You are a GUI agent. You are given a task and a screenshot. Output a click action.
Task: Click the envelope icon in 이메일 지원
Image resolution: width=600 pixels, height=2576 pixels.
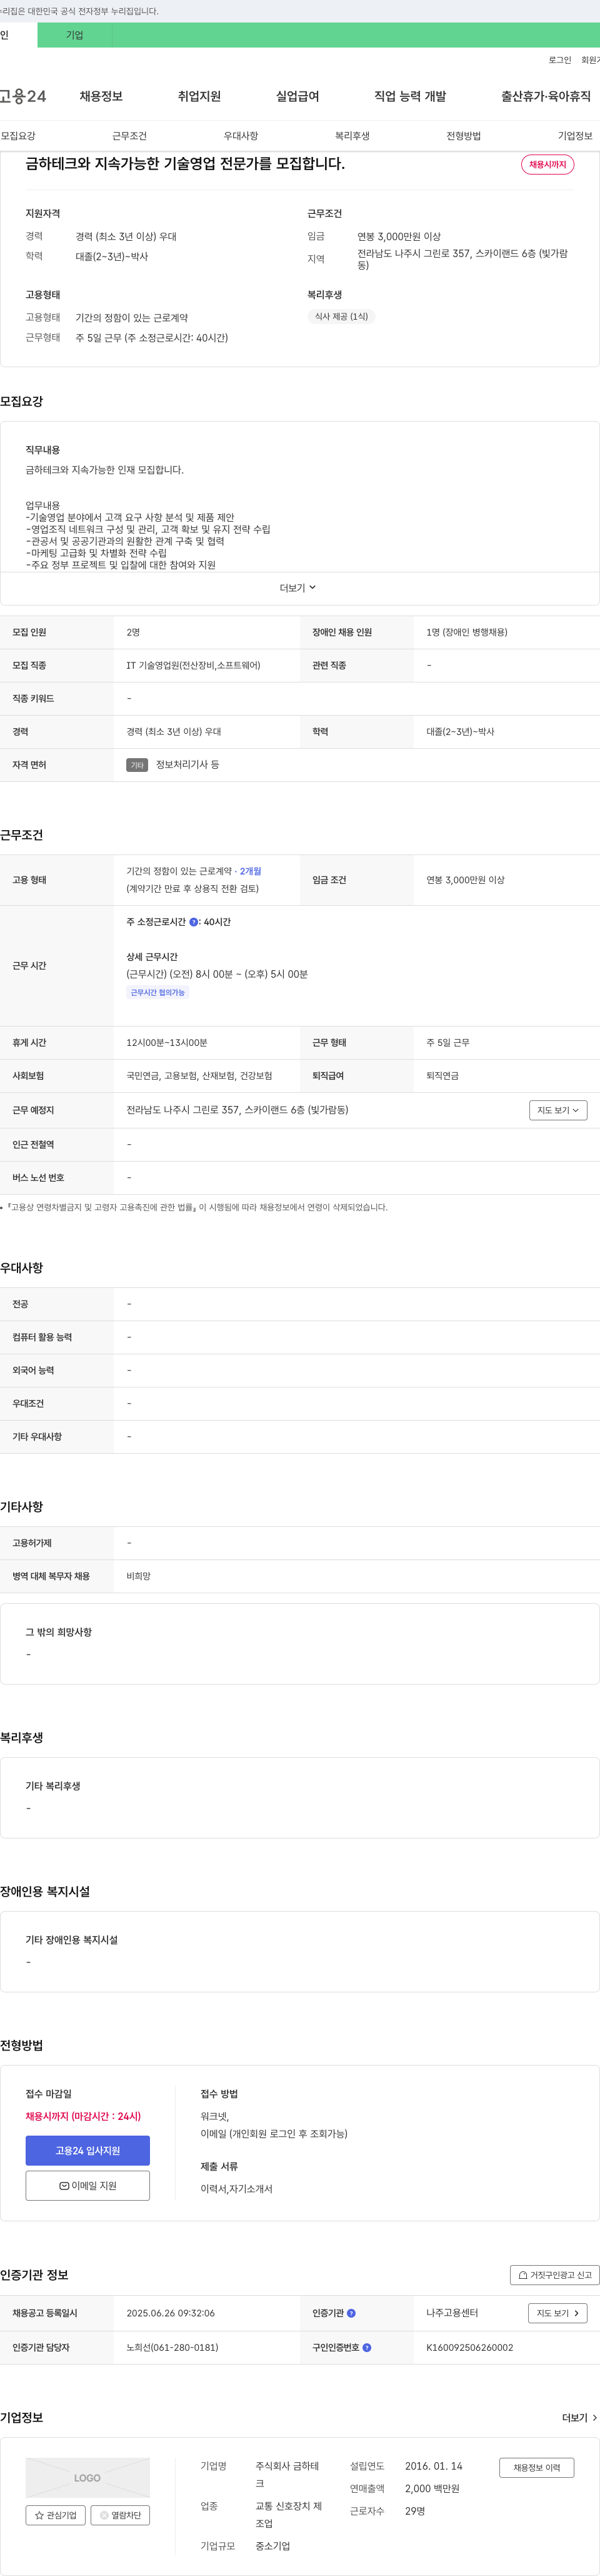pos(64,2185)
